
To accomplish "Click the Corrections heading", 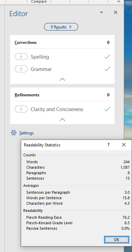I will (26, 43).
